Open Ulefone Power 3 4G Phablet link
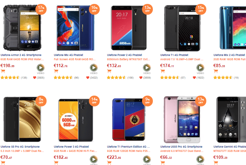This screenshot has height=165, width=246. tap(72, 147)
